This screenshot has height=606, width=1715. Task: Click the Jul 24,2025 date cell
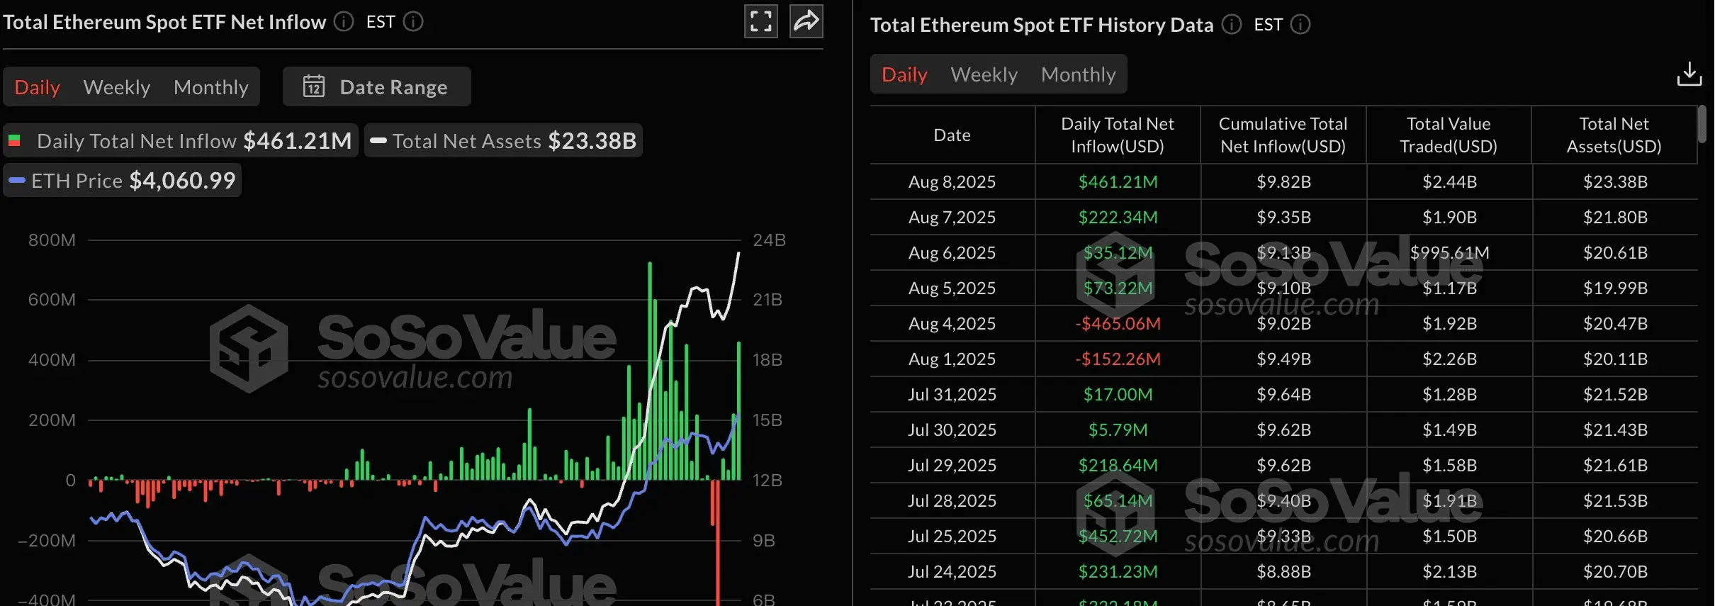952,571
